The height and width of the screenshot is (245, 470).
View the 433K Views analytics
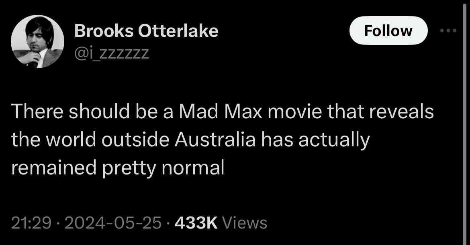(221, 223)
